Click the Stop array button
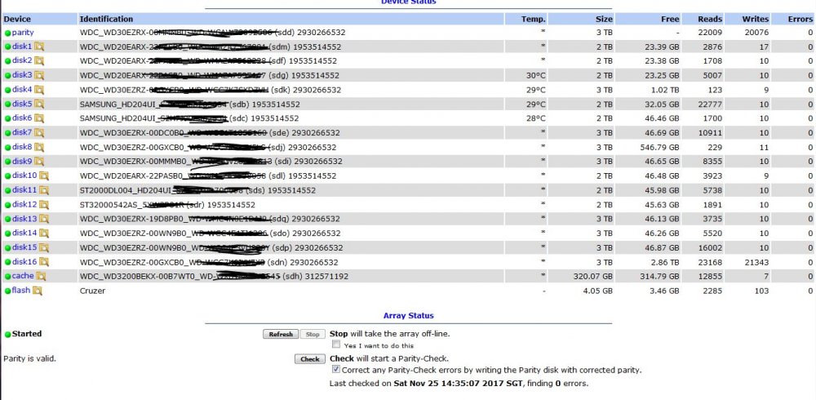Viewport: 816px width, 400px height. 313,335
